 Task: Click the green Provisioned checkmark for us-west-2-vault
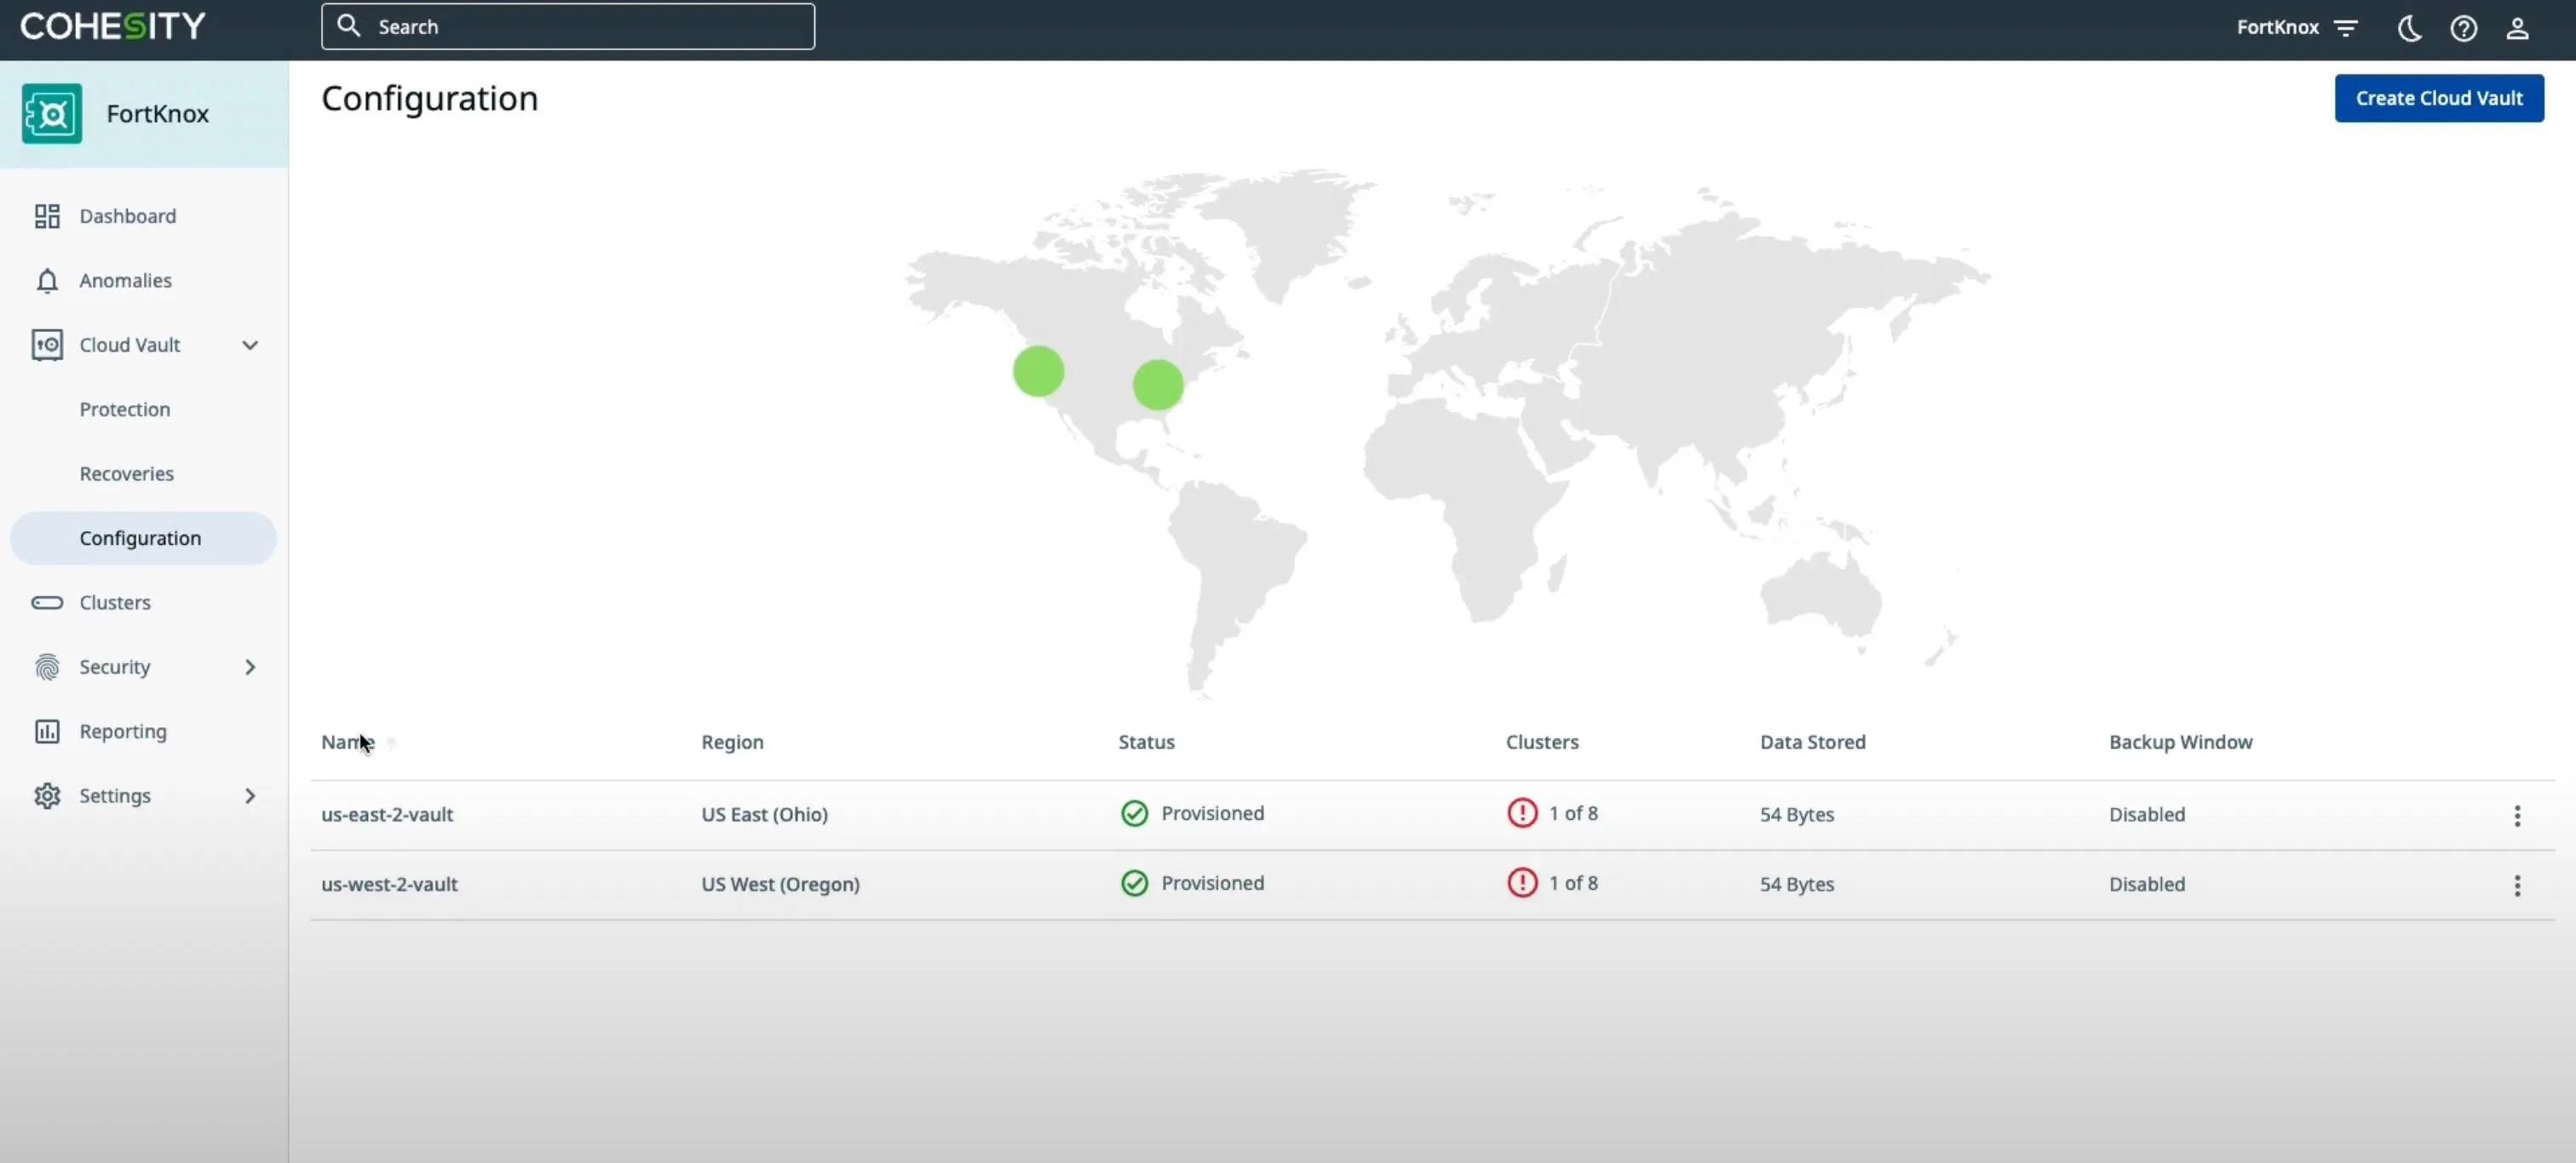click(1134, 883)
